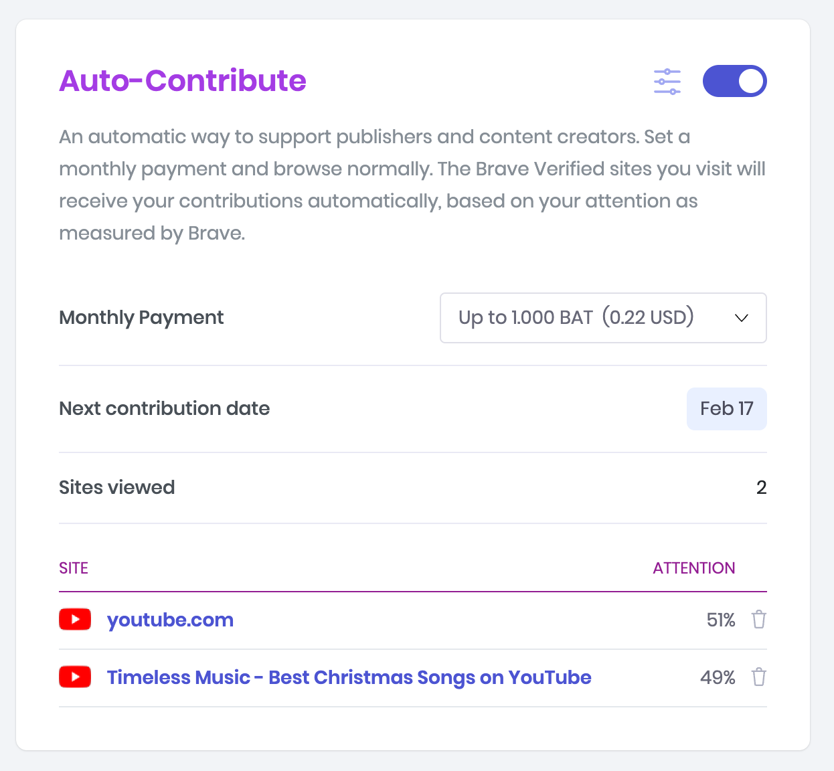The image size is (834, 771).
Task: Click the YouTube icon beside youtube.com
Action: coord(74,619)
